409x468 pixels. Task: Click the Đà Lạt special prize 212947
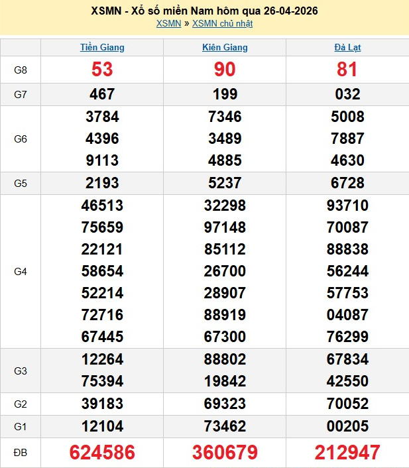click(x=347, y=453)
